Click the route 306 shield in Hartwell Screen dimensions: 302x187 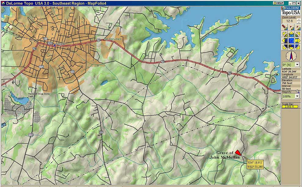coord(50,43)
